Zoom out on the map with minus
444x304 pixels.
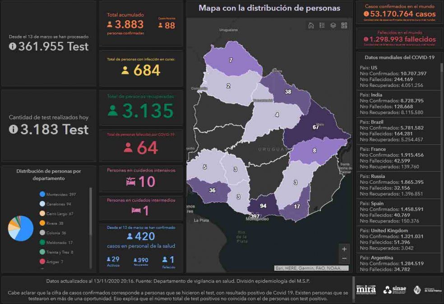tap(344, 259)
